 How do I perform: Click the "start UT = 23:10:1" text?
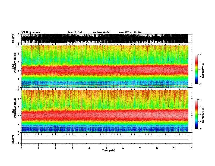(131, 33)
